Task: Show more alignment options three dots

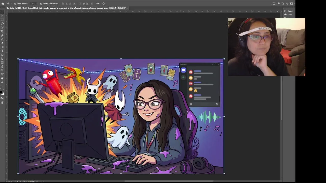Action: click(98, 4)
